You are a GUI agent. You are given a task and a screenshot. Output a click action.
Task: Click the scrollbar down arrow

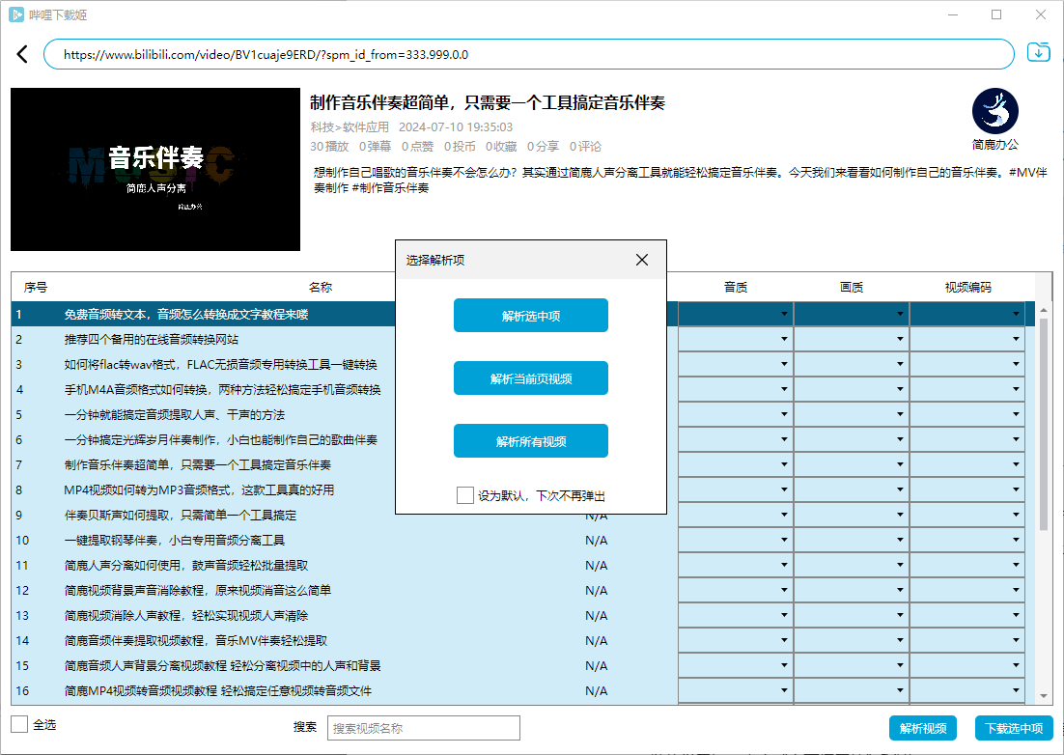(x=1043, y=696)
